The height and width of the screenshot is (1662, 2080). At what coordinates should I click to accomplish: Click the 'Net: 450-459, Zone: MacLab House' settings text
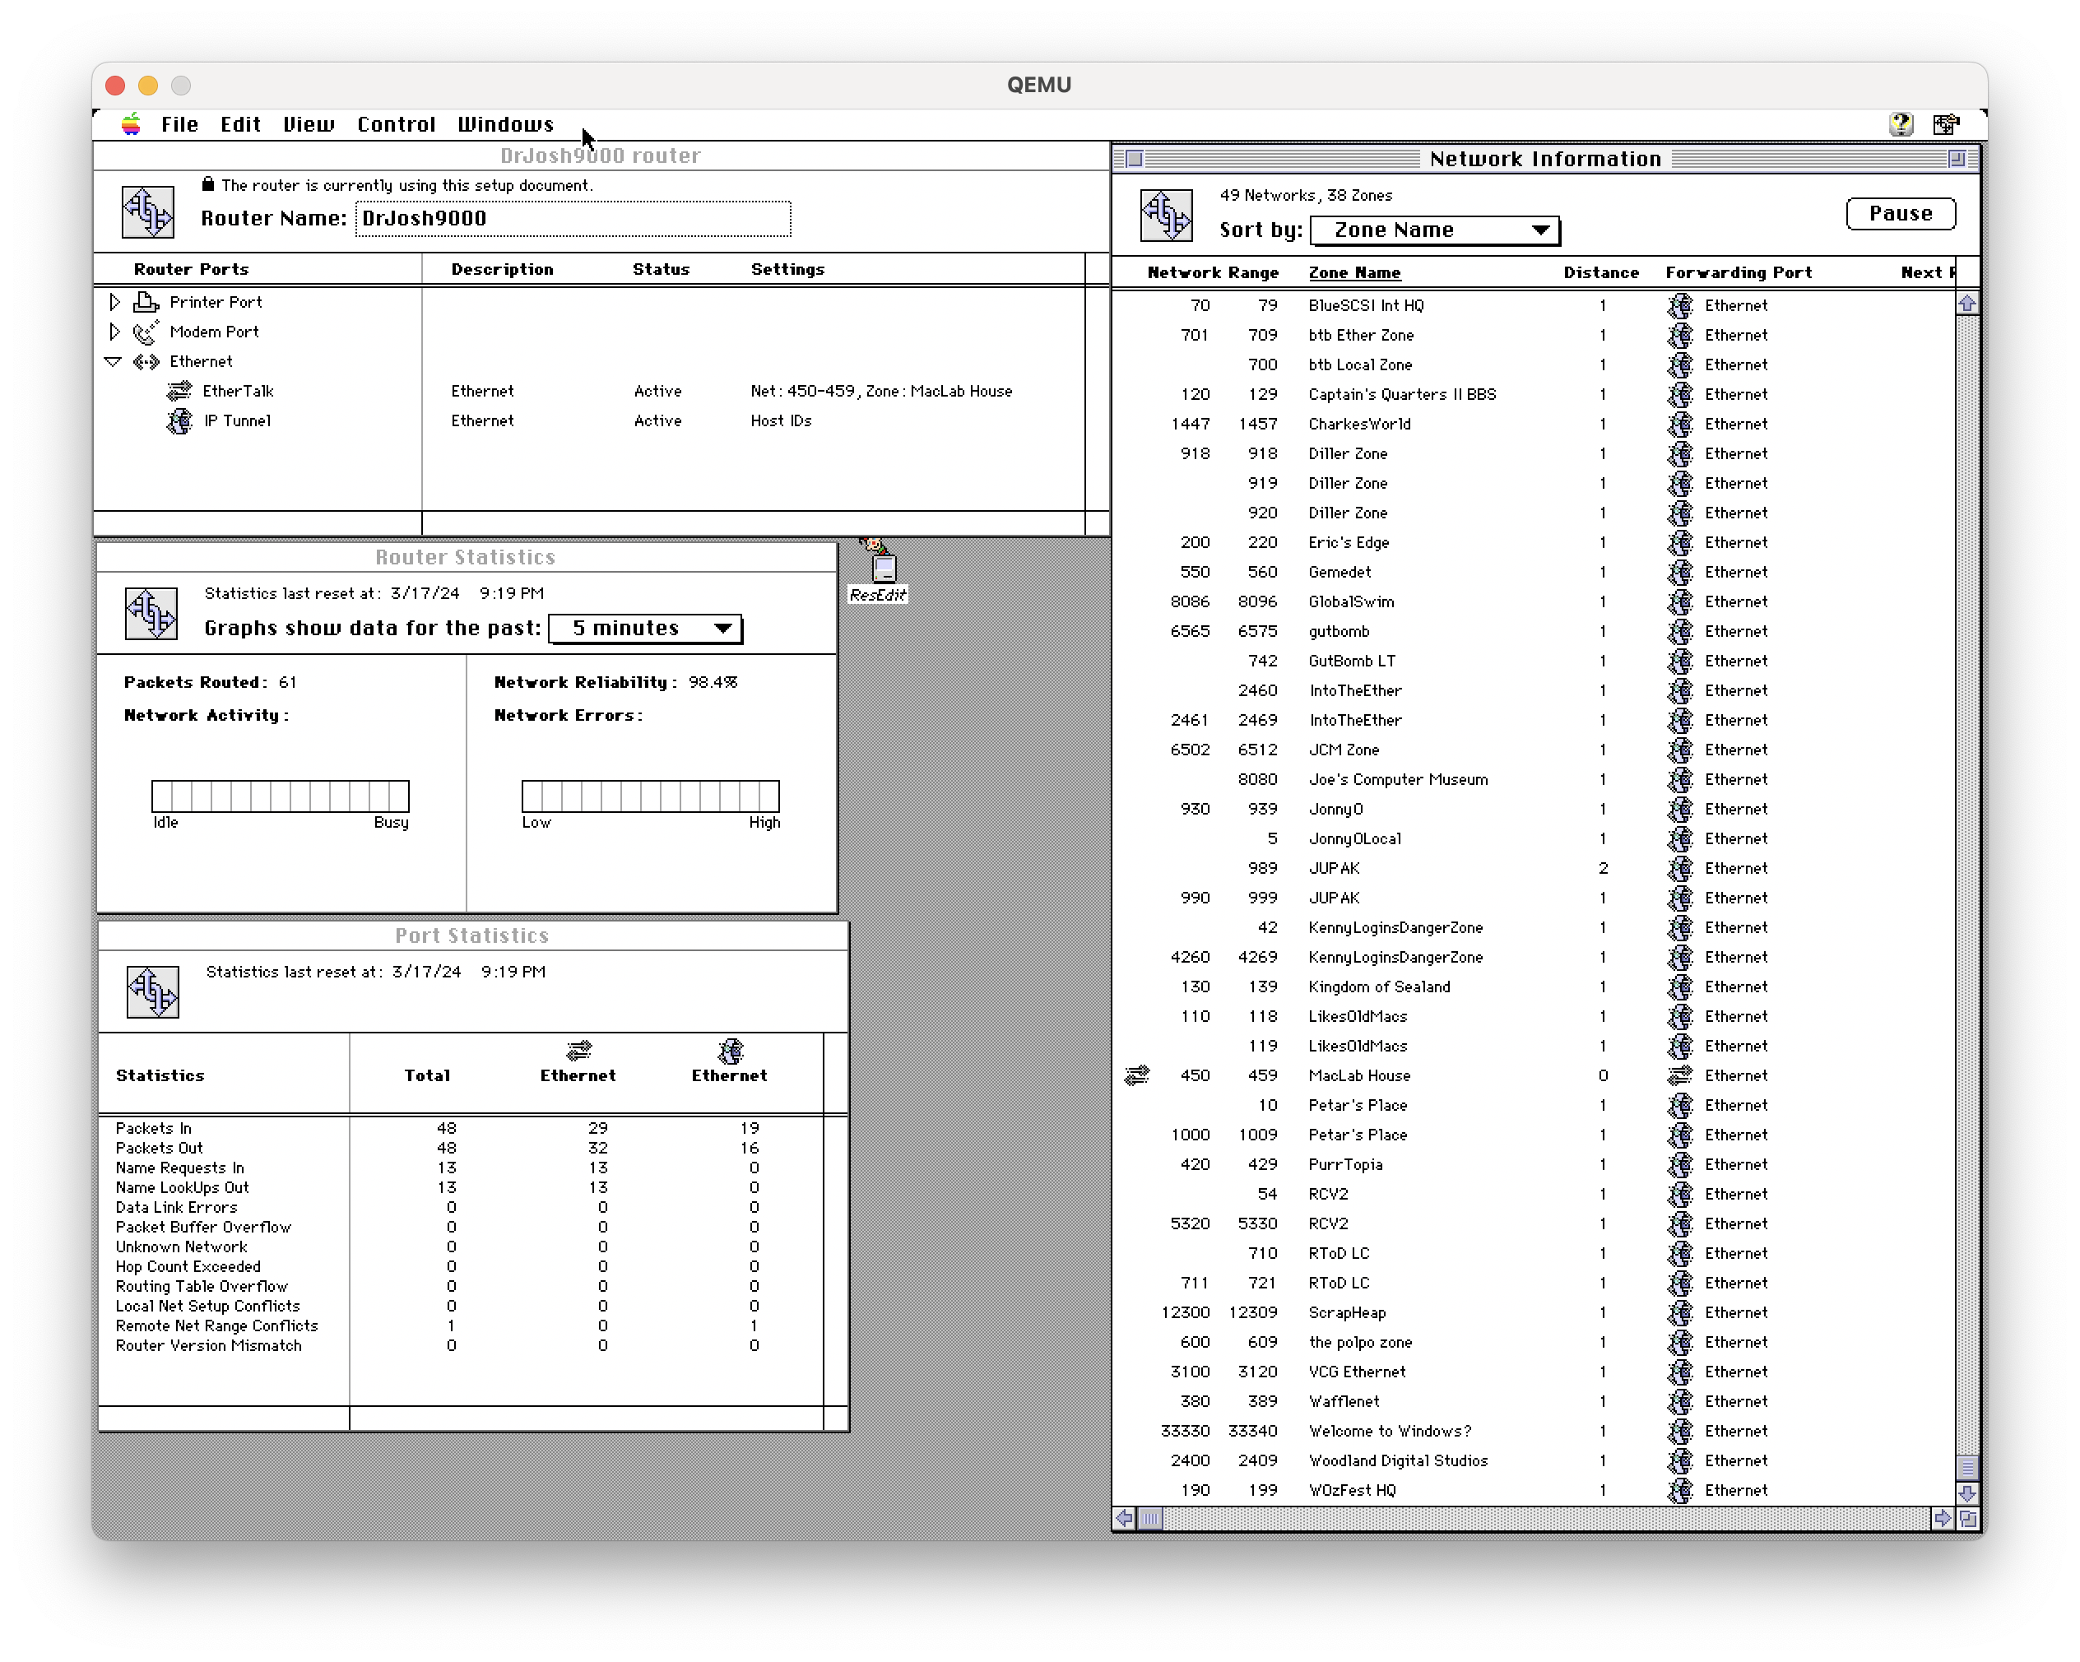(x=881, y=392)
